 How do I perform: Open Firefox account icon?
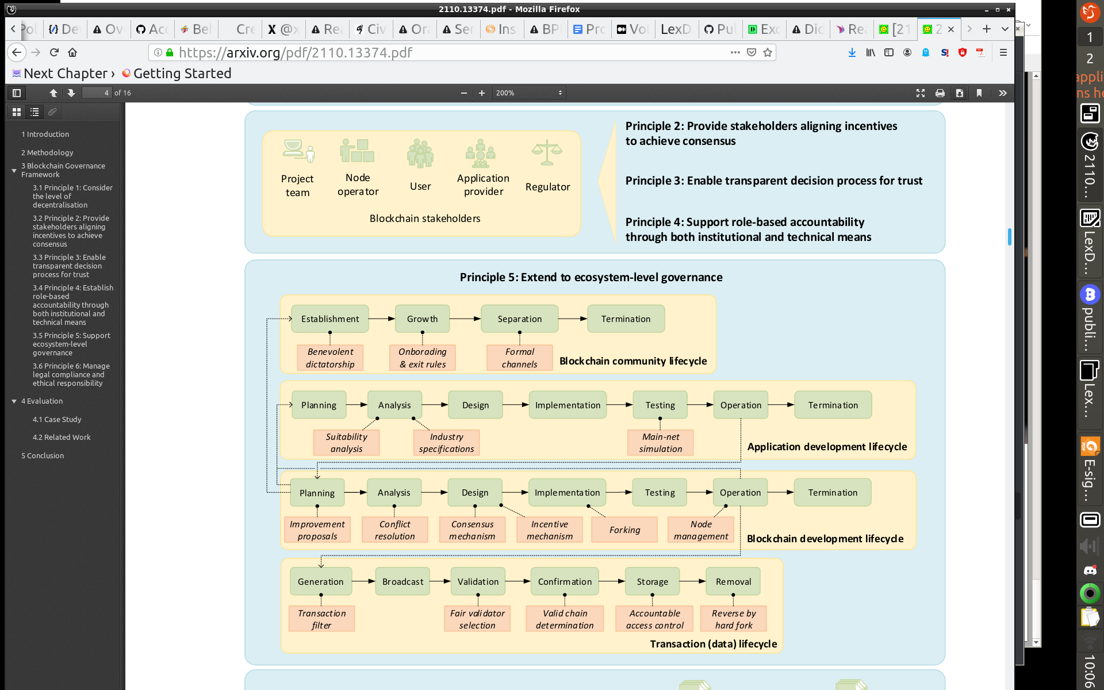click(907, 52)
